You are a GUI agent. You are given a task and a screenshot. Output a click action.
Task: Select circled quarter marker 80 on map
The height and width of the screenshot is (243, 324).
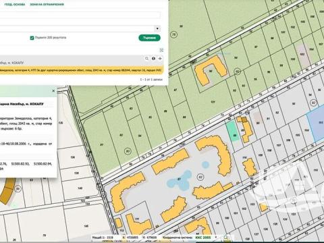click(128, 151)
